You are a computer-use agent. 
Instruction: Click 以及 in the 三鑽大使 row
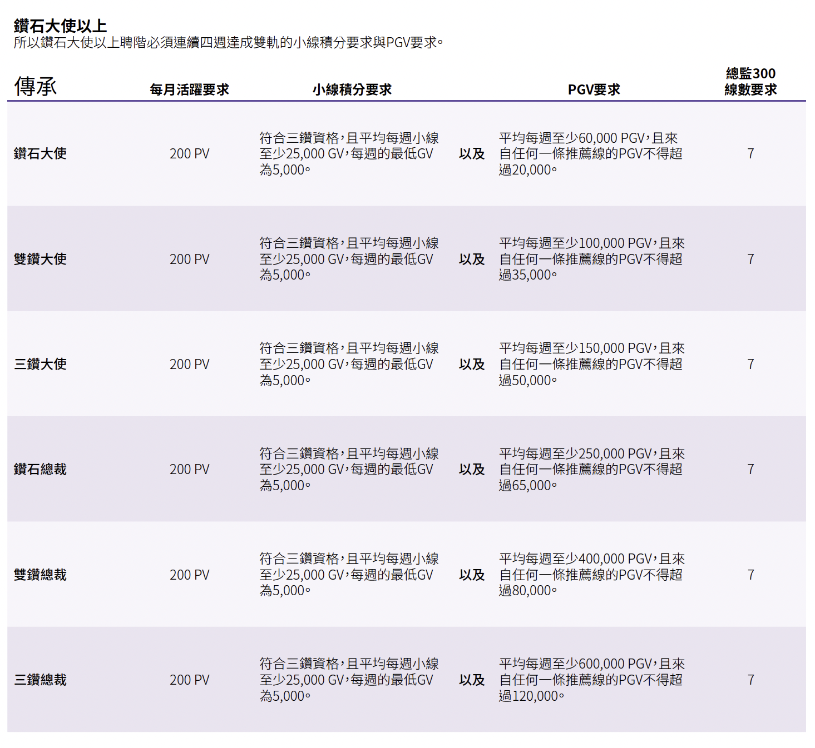(x=471, y=364)
